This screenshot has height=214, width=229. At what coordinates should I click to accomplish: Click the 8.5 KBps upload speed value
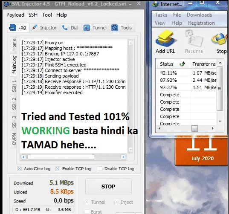(x=62, y=191)
